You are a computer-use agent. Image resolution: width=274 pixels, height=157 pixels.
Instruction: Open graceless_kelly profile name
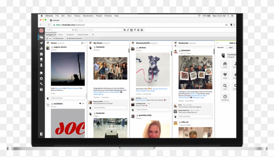145,115
